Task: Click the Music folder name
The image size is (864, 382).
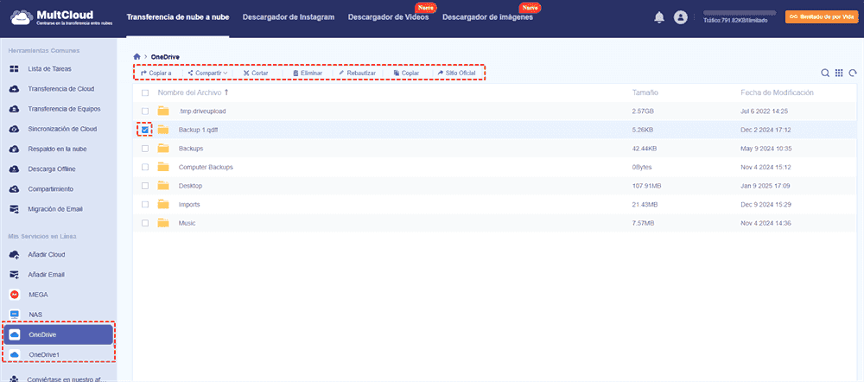Action: [x=187, y=223]
